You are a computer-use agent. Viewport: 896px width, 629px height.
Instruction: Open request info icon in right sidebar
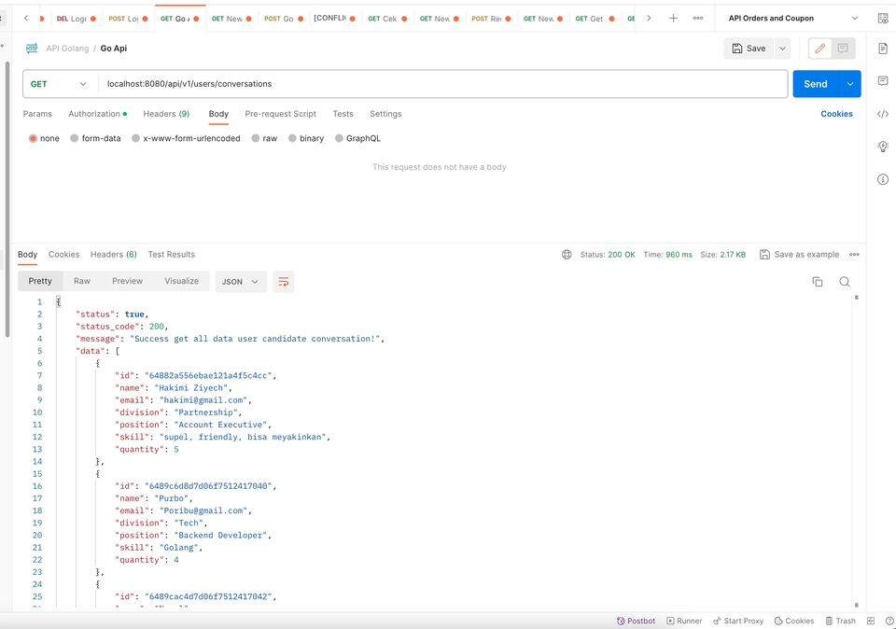[x=883, y=179]
